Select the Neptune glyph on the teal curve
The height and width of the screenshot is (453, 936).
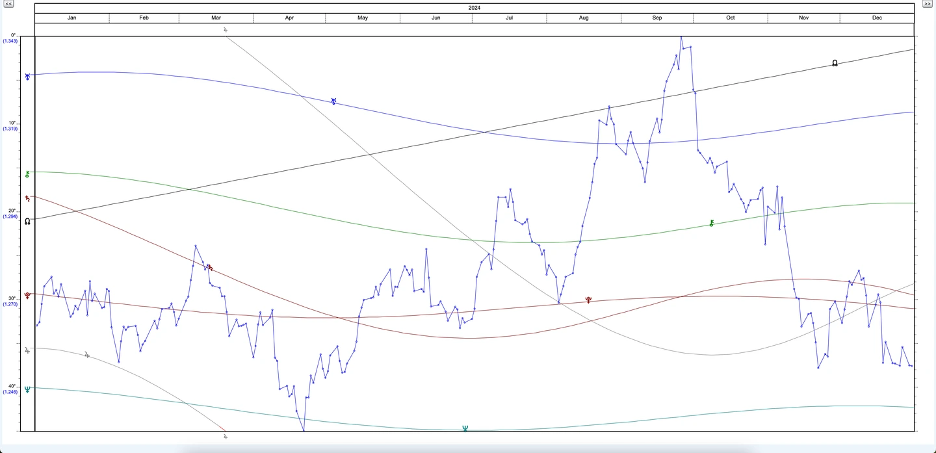click(x=465, y=428)
